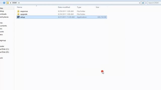Click the 8/27/2011 11:28 AM date cell
Screen dimensions: 161x90
(66, 17)
